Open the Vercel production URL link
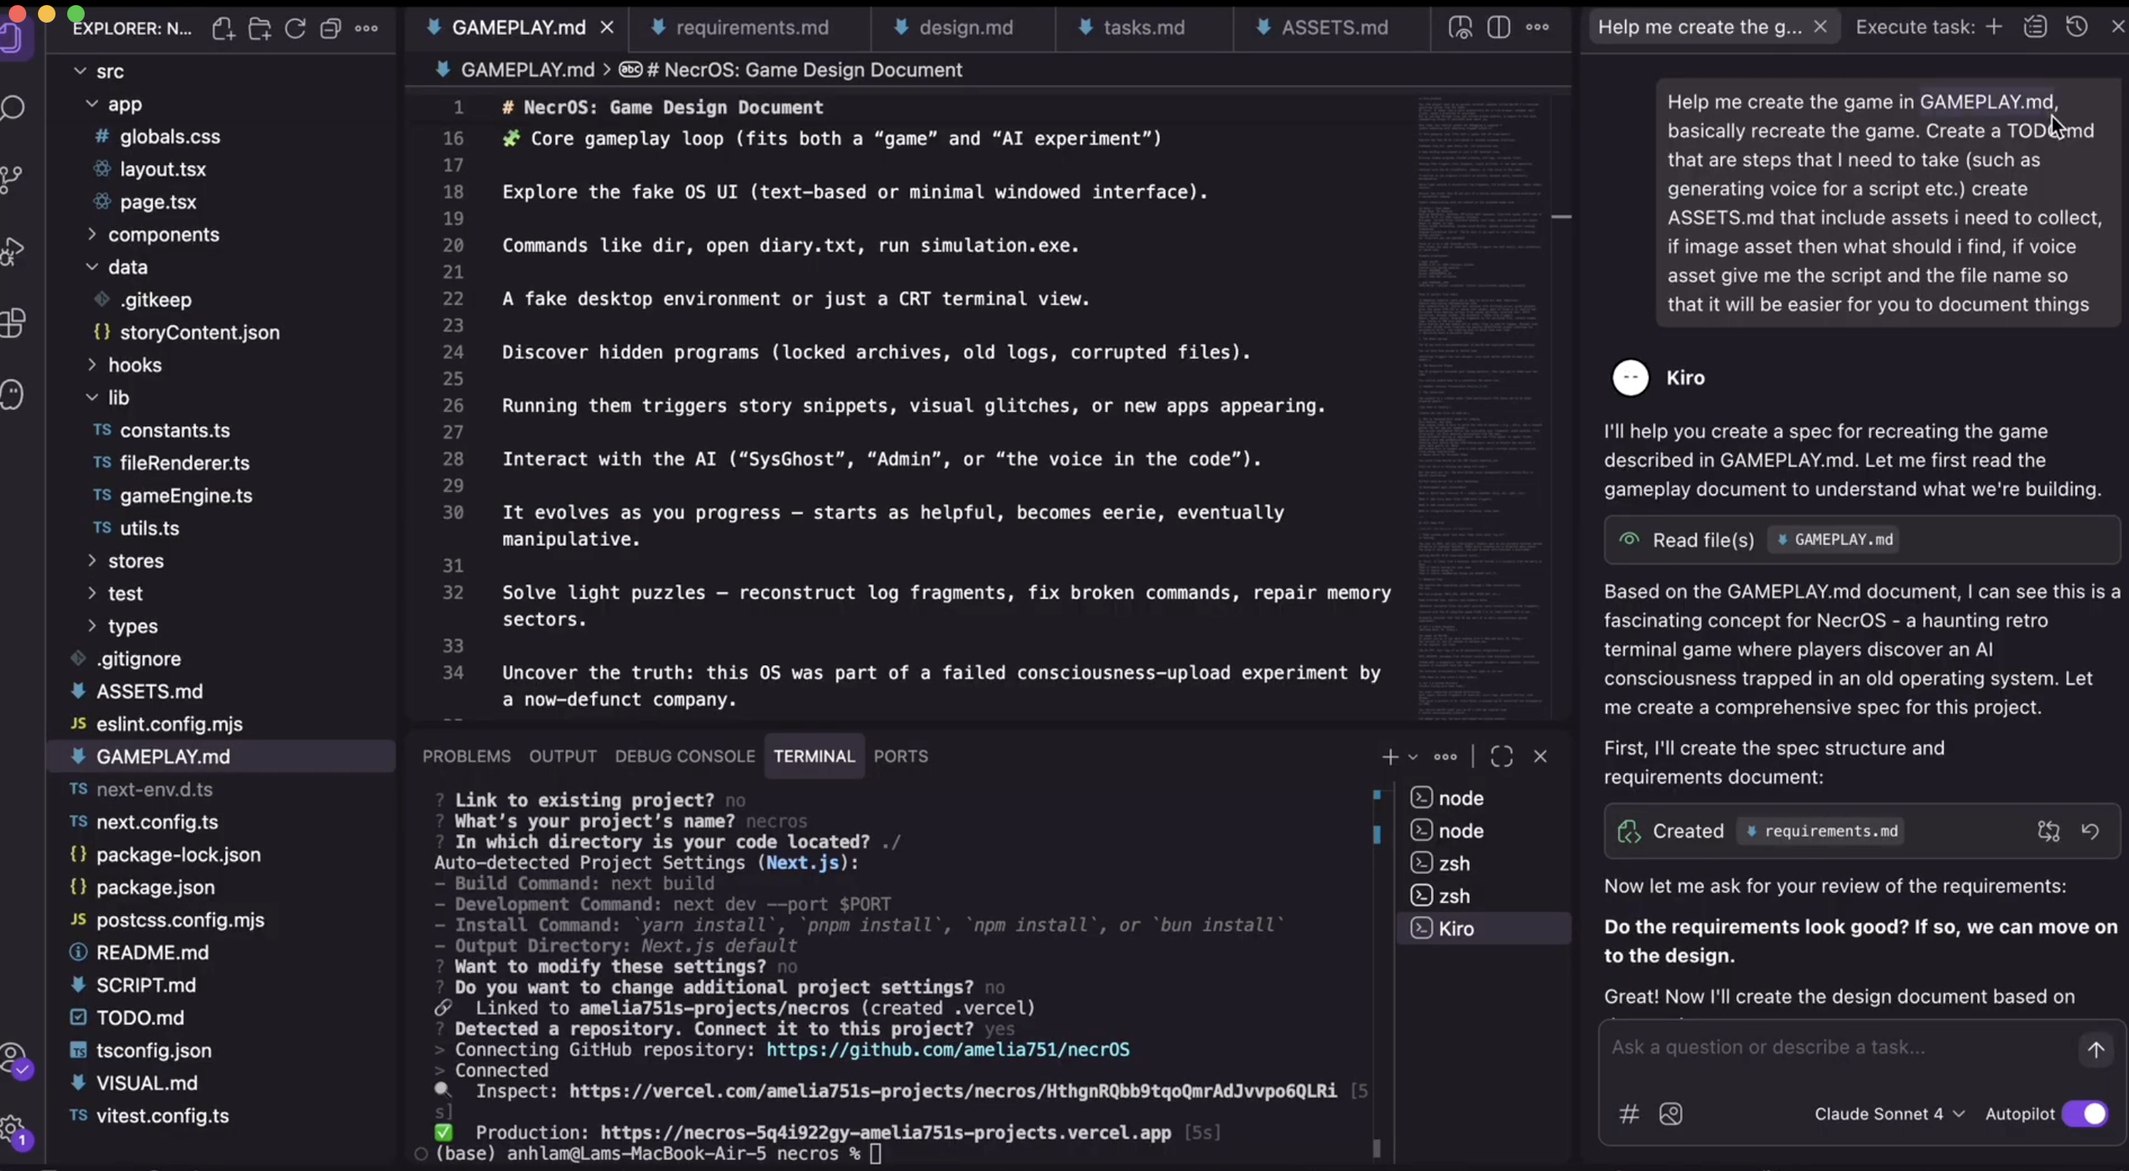This screenshot has height=1171, width=2129. pyautogui.click(x=884, y=1132)
